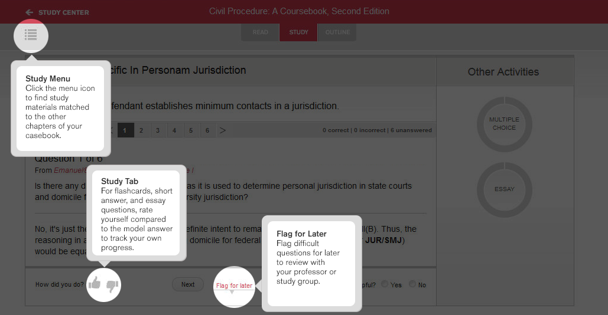Switch to the Read tab
608x315 pixels.
(260, 32)
